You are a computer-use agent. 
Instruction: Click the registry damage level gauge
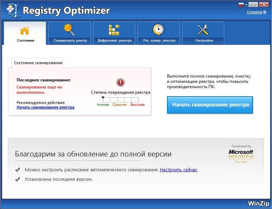click(121, 100)
